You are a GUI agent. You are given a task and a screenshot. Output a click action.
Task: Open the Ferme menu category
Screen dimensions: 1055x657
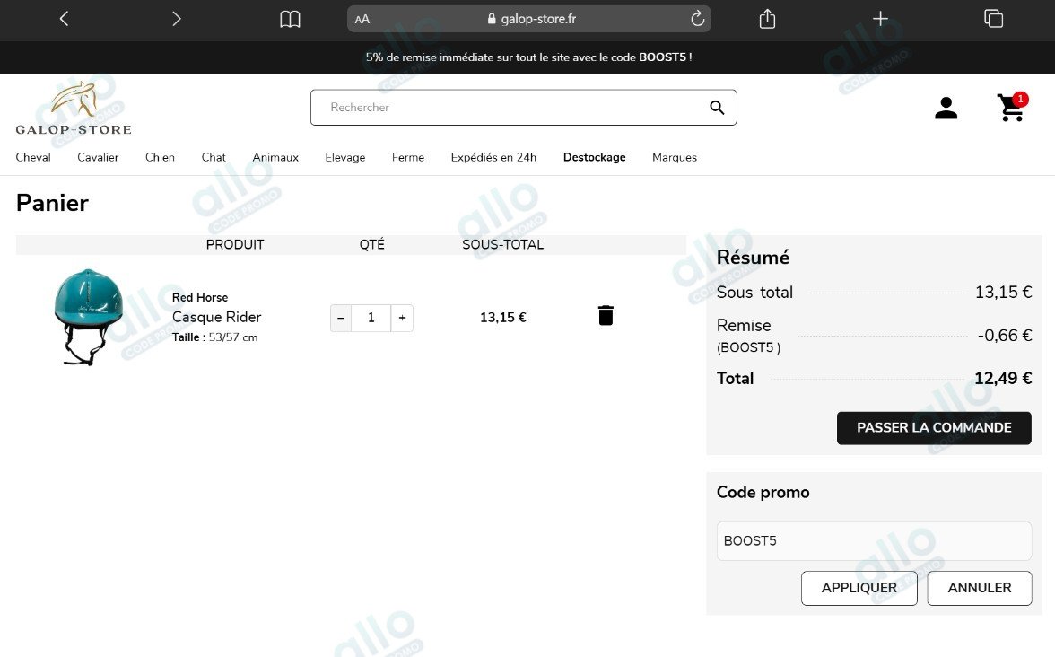click(407, 157)
